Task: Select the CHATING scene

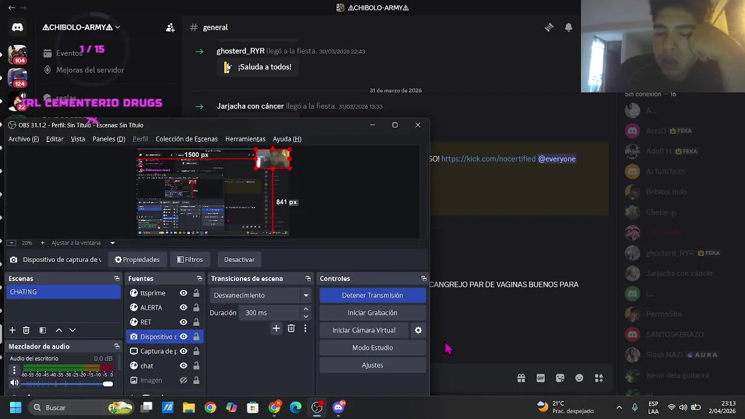Action: tap(64, 292)
